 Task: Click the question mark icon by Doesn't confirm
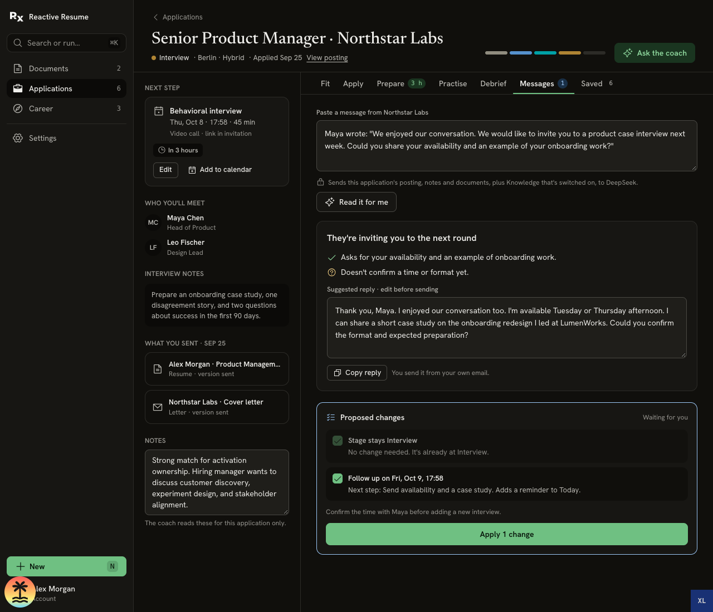coord(331,273)
